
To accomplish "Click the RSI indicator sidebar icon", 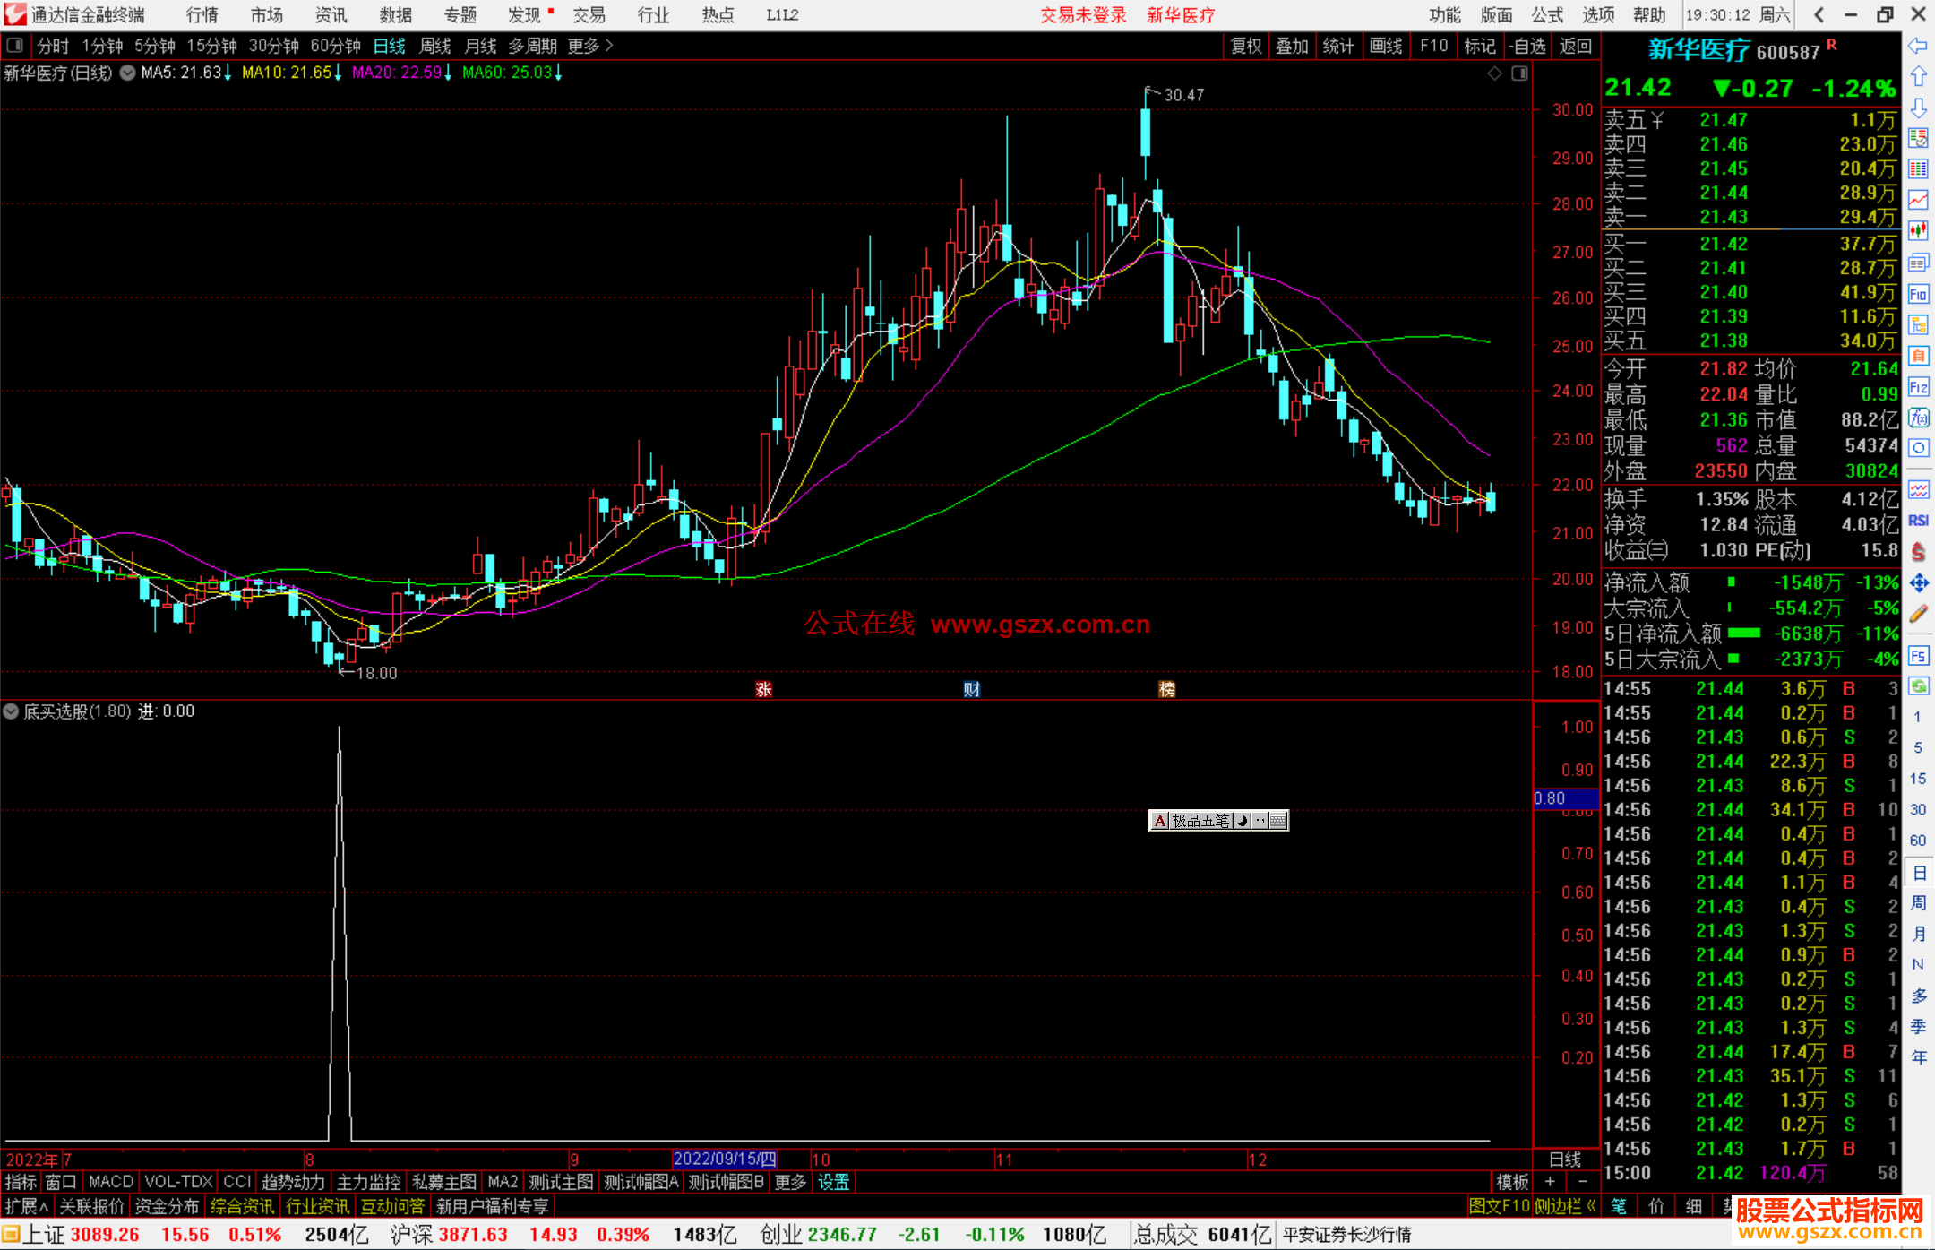I will coord(1918,521).
